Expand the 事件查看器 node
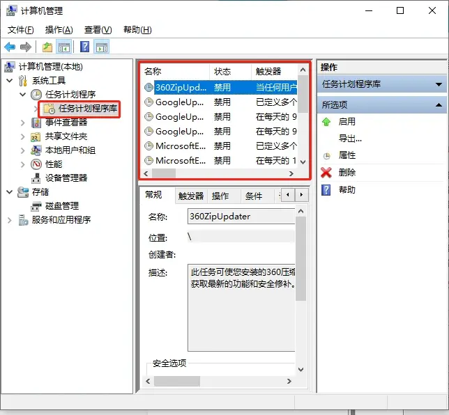Viewport: 449px width, 415px height. [x=23, y=123]
